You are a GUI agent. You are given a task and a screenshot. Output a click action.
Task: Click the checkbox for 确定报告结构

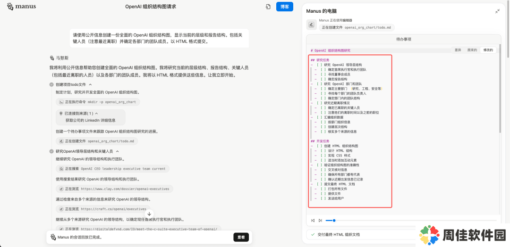click(x=323, y=79)
